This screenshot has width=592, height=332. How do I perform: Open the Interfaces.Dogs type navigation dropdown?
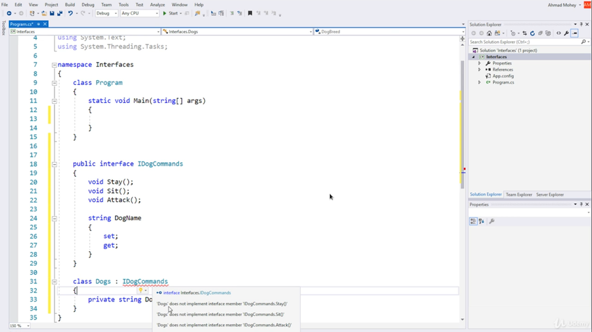pyautogui.click(x=237, y=32)
